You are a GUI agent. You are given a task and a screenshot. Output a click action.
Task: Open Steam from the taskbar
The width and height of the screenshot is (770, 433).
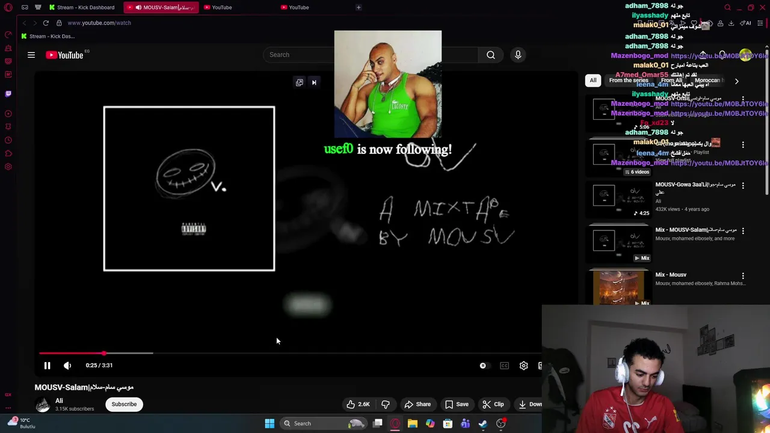click(x=483, y=423)
